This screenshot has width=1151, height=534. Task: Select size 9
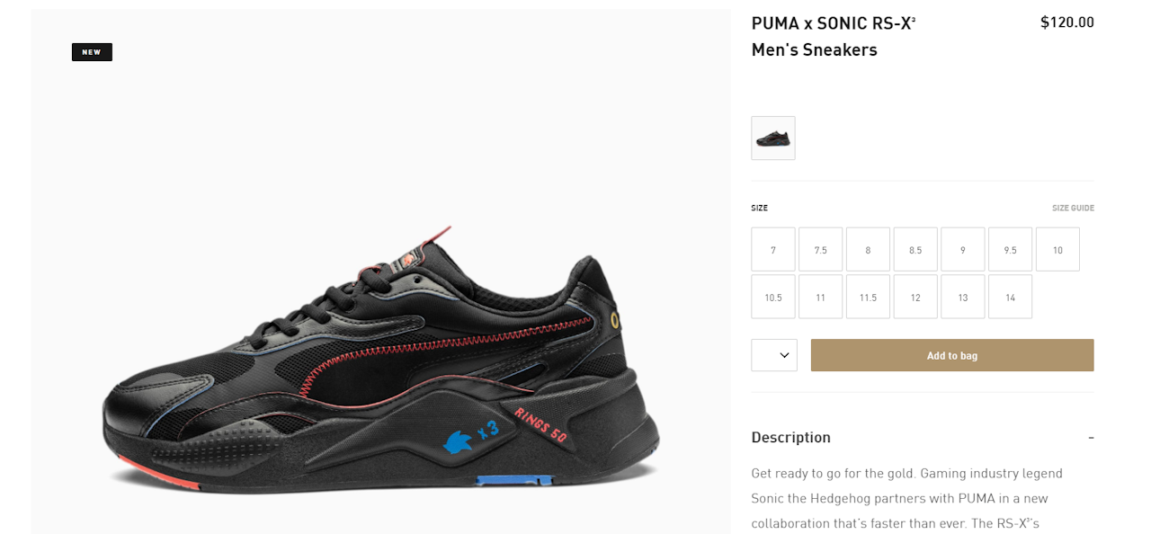(x=963, y=249)
